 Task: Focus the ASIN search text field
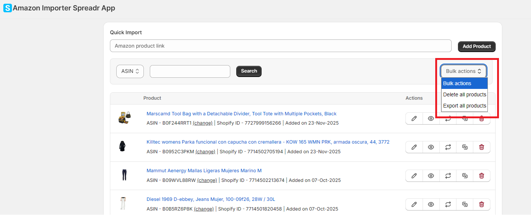(x=190, y=71)
